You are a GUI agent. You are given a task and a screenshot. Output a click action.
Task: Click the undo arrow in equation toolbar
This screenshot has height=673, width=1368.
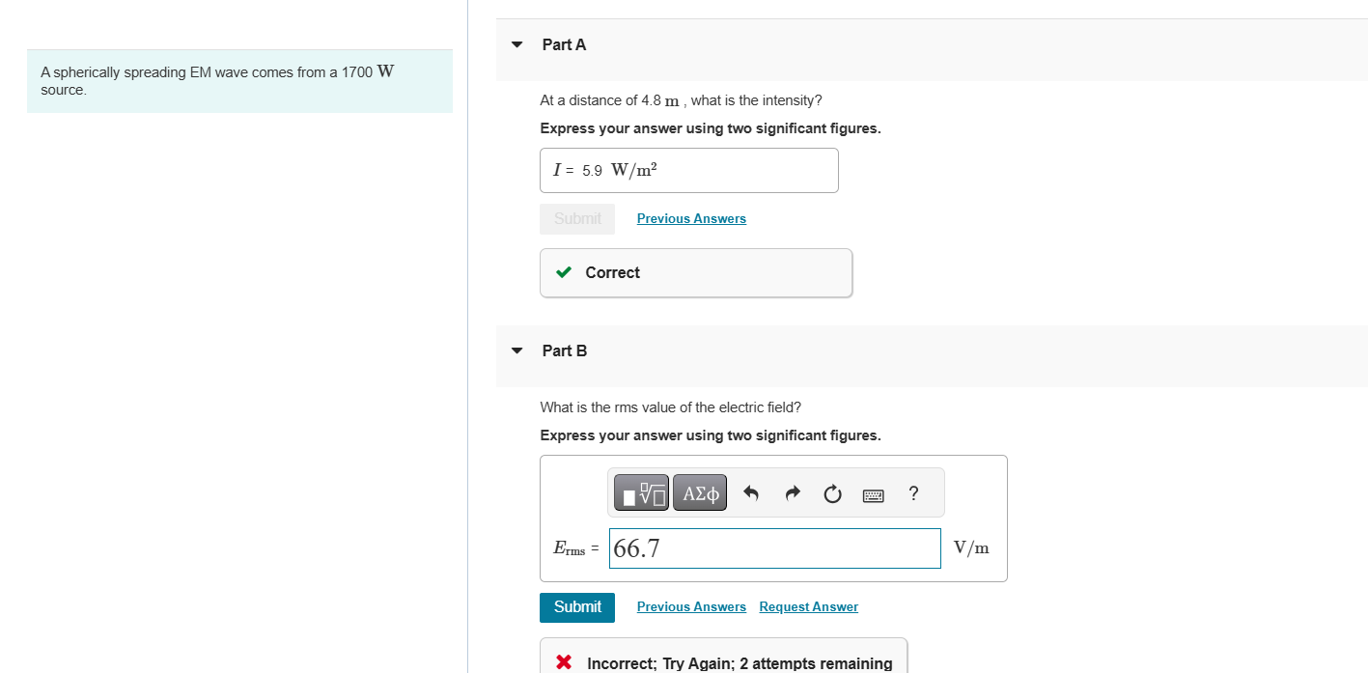tap(751, 494)
